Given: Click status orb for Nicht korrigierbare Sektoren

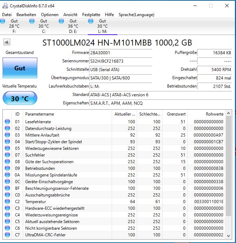Looking at the screenshot, I should (x=7, y=228).
